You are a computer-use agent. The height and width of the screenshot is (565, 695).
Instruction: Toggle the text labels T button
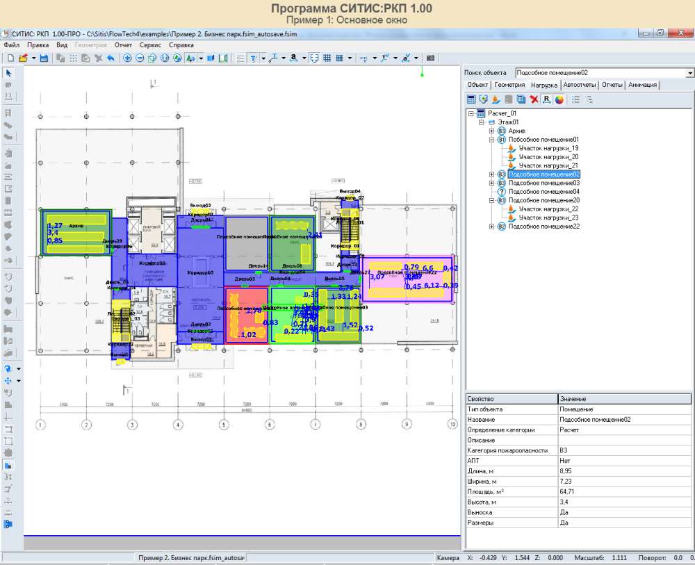pos(253,58)
